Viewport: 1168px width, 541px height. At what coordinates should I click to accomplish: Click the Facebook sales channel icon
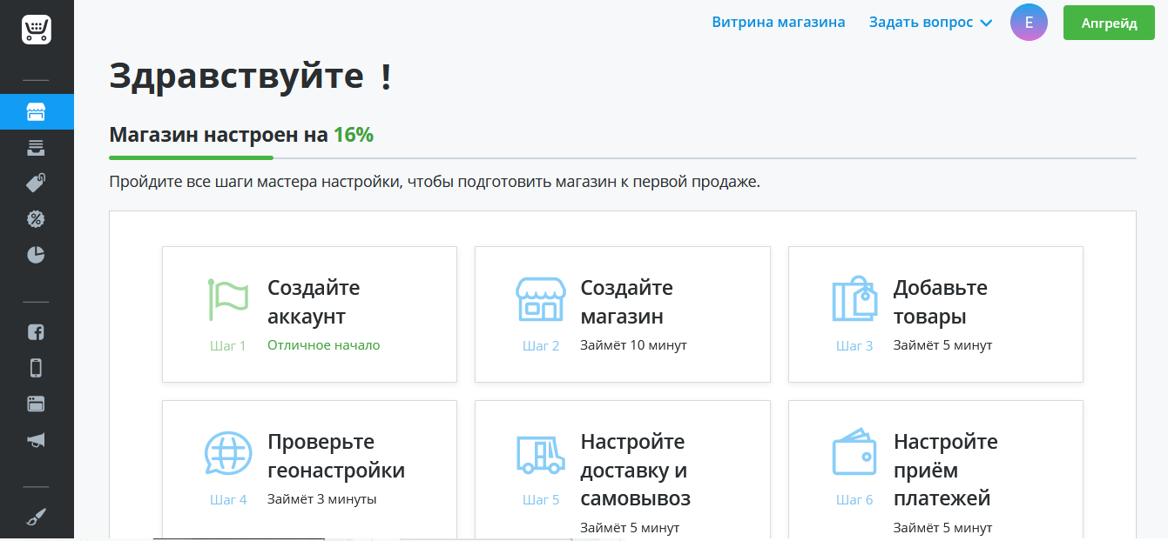[37, 332]
